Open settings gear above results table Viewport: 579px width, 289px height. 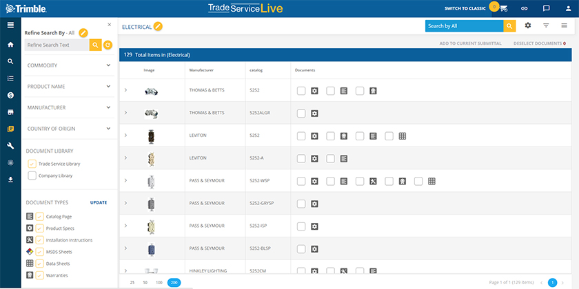point(528,25)
